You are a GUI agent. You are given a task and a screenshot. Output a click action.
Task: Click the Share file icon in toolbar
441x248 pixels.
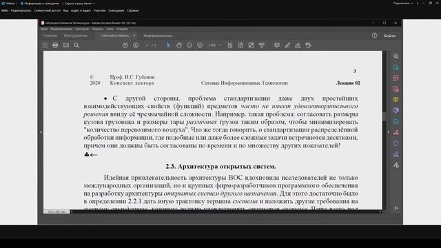click(x=308, y=45)
